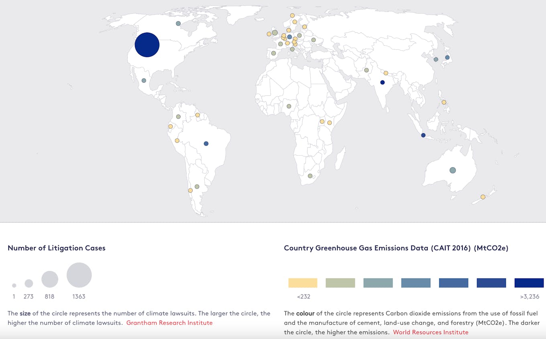Click the 1363 cases legend circle
Screen dimensions: 546x339
(79, 275)
